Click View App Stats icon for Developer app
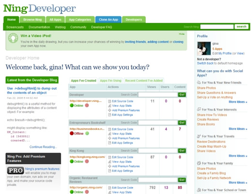Image resolution: width=252 pixels, height=194 pixels. coord(110,106)
